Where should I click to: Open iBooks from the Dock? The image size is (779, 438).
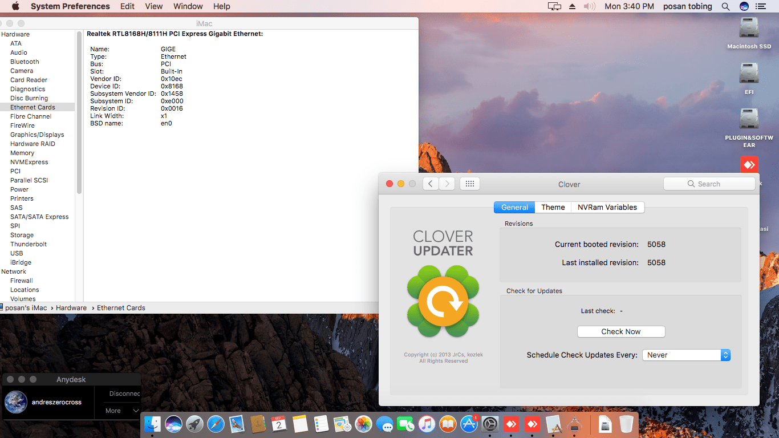[x=448, y=424]
